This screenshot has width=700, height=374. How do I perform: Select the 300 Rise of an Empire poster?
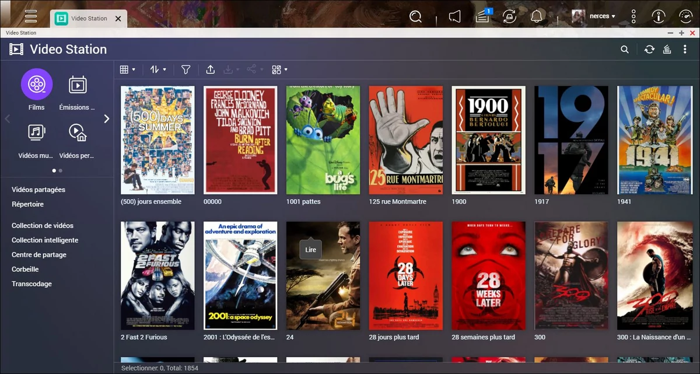[654, 275]
